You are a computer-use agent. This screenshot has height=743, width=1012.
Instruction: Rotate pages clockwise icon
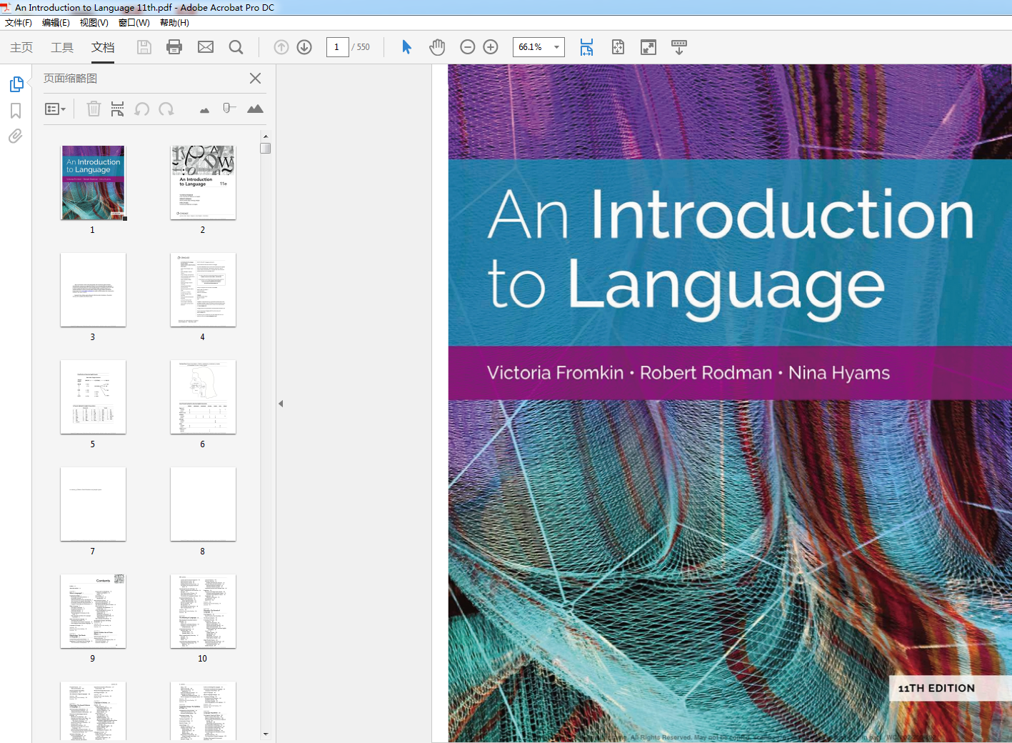[166, 109]
